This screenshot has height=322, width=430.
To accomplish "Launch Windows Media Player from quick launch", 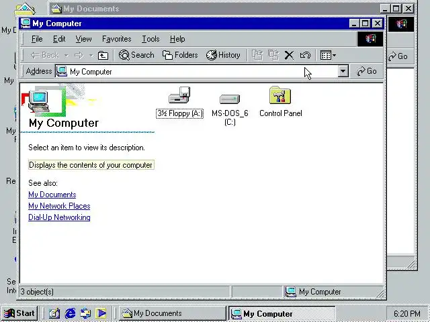I will click(x=101, y=313).
